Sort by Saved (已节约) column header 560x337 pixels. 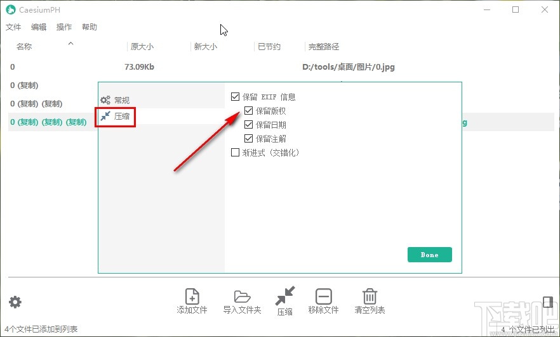coord(269,47)
